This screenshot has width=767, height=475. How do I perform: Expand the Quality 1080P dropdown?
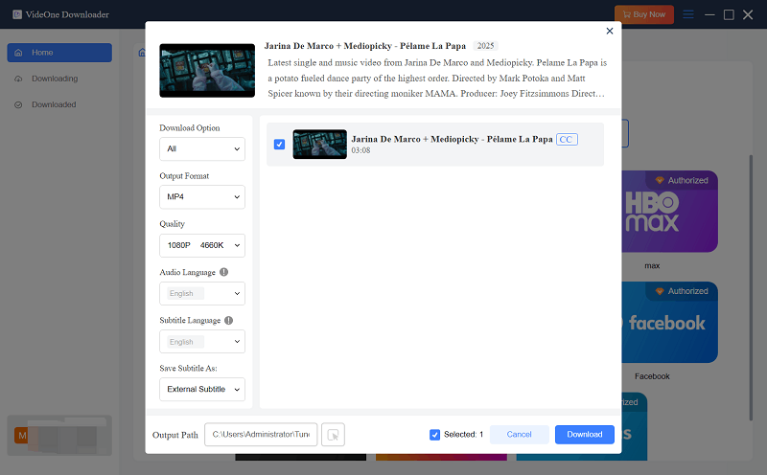pyautogui.click(x=201, y=245)
